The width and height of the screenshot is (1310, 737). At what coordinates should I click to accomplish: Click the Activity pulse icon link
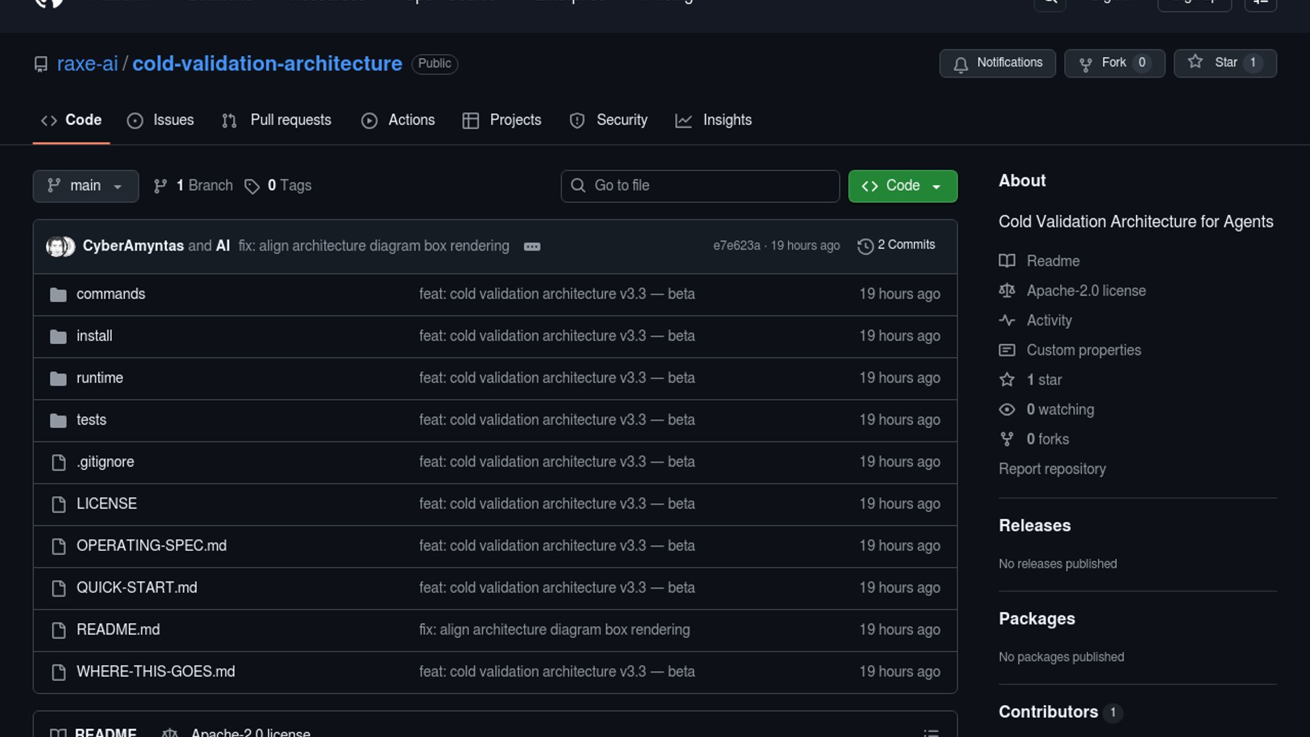[1007, 321]
